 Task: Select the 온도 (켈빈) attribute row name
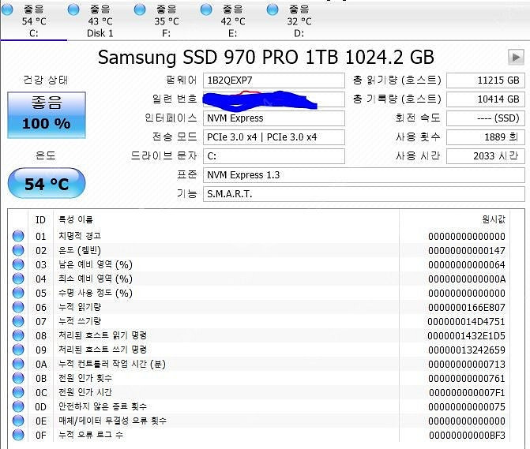click(x=80, y=250)
